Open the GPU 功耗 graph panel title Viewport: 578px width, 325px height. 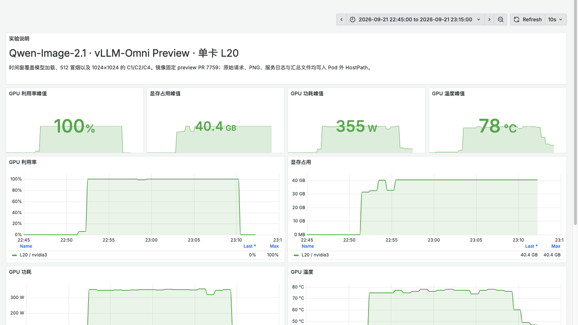point(20,272)
